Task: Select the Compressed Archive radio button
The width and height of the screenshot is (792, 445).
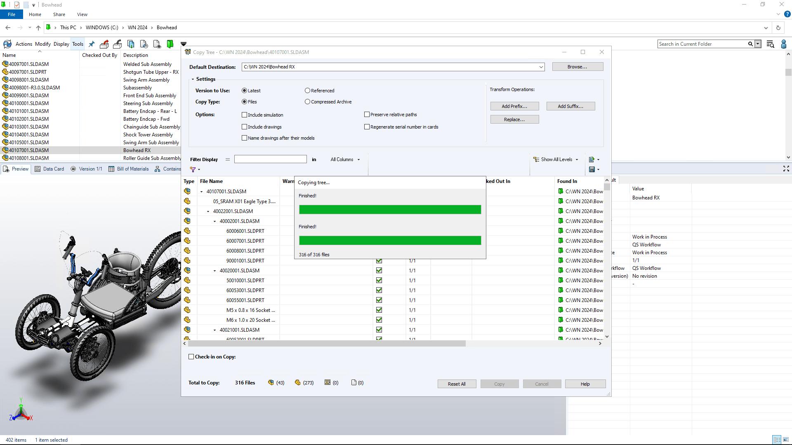Action: click(x=307, y=102)
